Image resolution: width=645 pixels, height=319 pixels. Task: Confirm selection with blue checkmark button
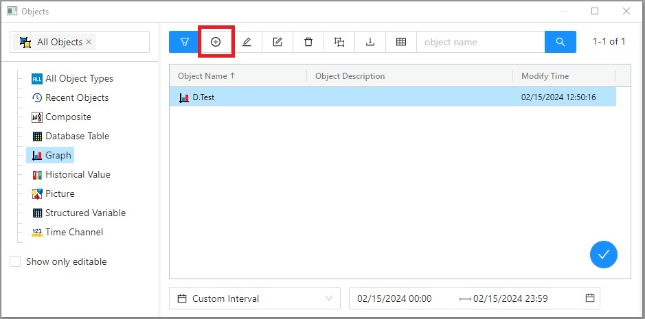pyautogui.click(x=603, y=255)
